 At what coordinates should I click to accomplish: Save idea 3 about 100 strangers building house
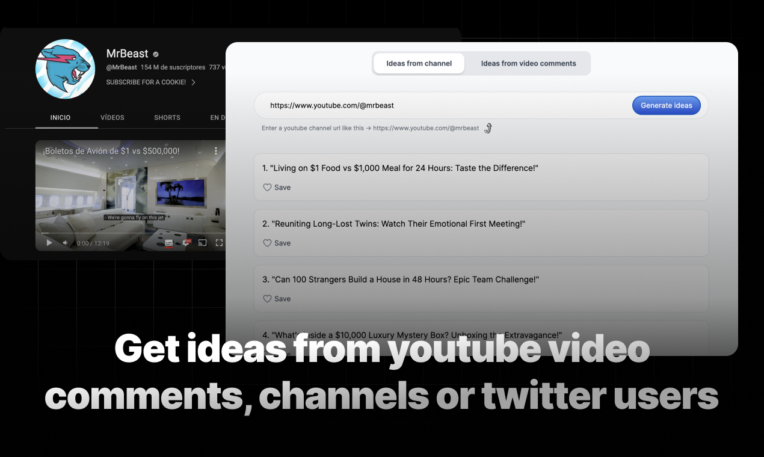pyautogui.click(x=277, y=299)
